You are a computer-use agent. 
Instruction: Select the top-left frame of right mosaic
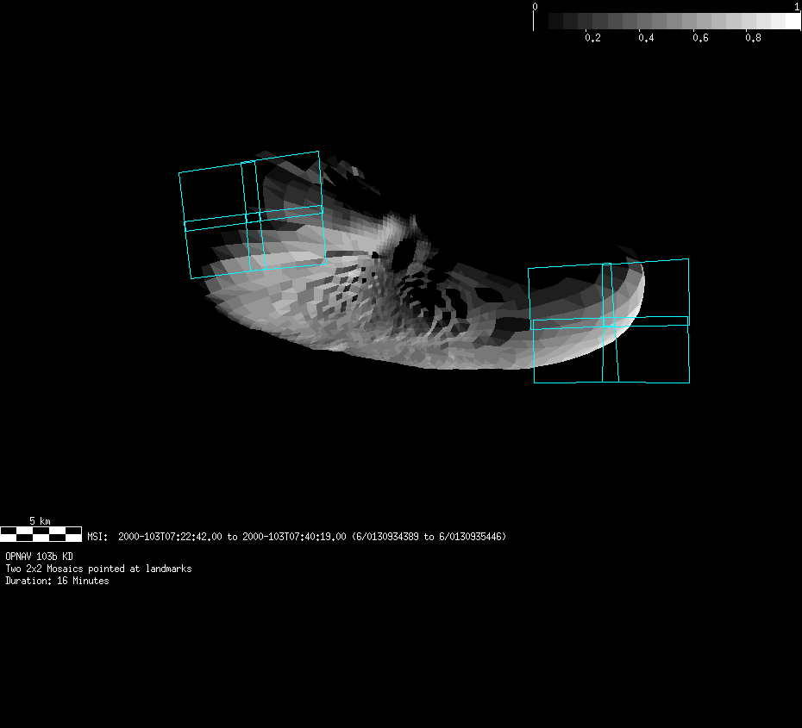[565, 293]
